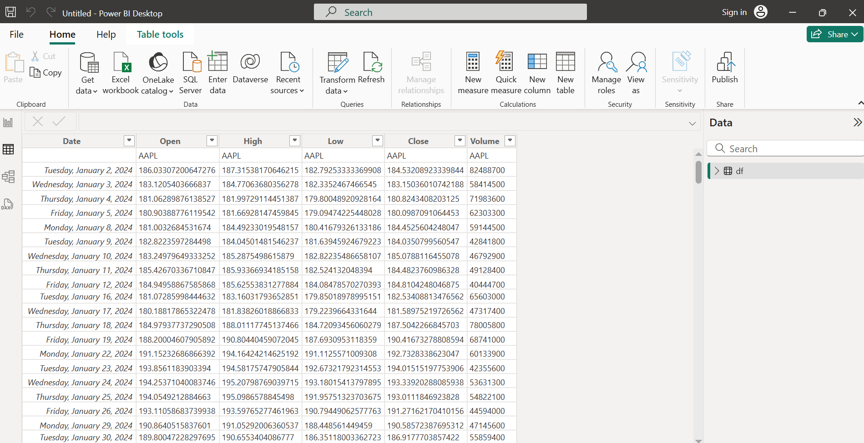
Task: Open the Date column filter dropdown
Action: click(x=129, y=141)
